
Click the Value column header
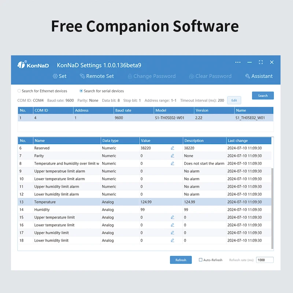pos(161,141)
